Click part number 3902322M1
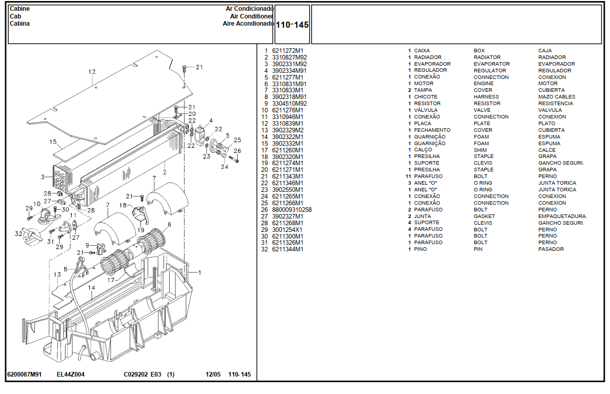Viewport: 610px width, 394px height. (x=288, y=136)
